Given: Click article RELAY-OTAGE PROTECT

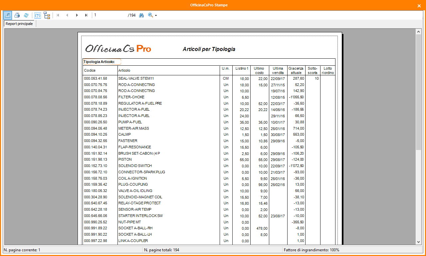Looking at the screenshot, I should point(139,203).
